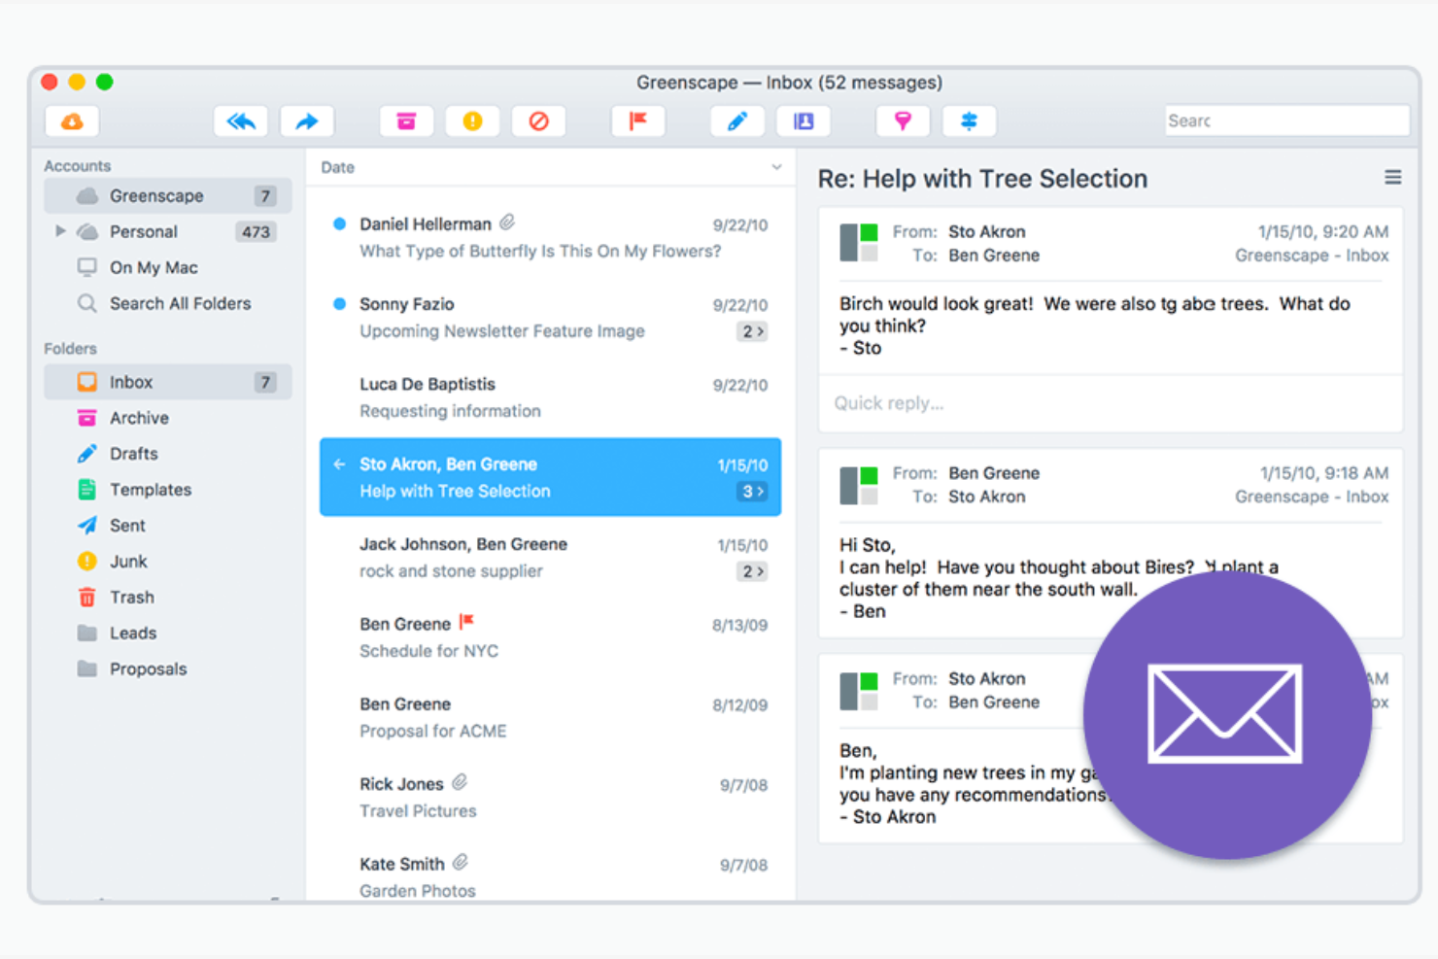Expand the Personal account folder list
The height and width of the screenshot is (959, 1438).
coord(60,231)
